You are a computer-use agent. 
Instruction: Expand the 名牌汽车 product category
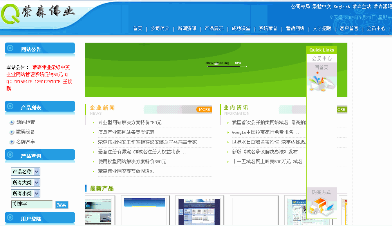click(x=12, y=142)
